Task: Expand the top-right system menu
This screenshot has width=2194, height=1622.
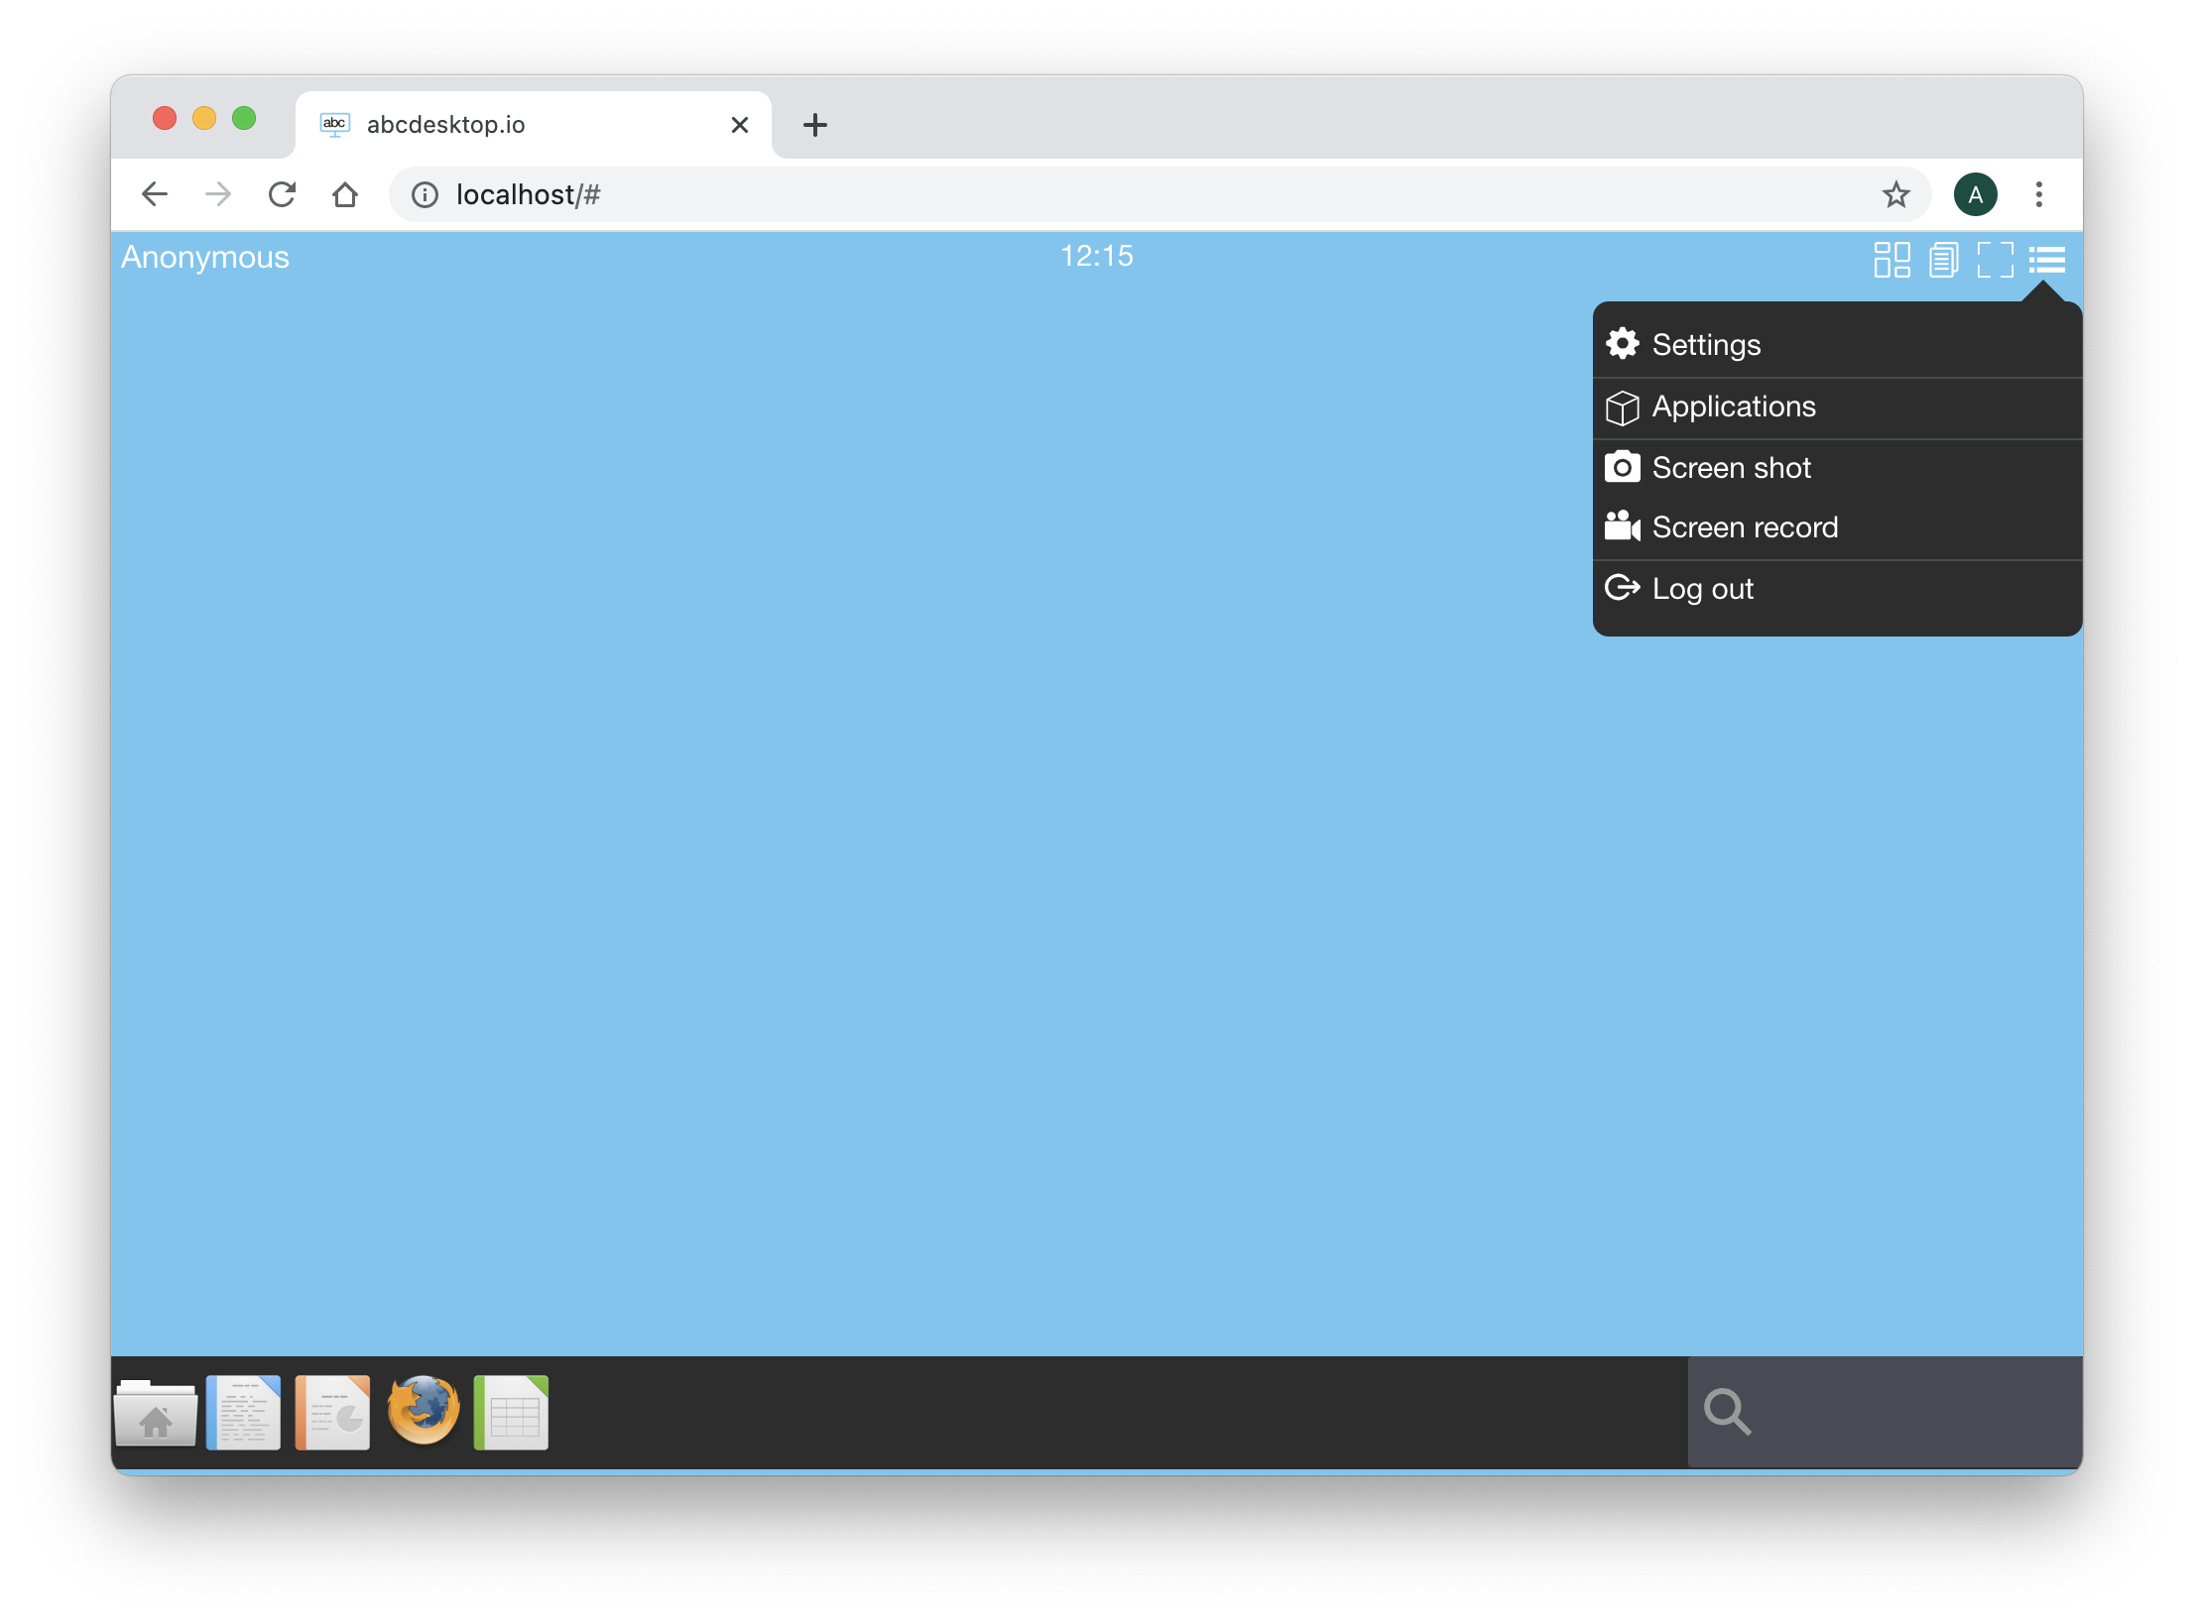Action: click(2049, 257)
